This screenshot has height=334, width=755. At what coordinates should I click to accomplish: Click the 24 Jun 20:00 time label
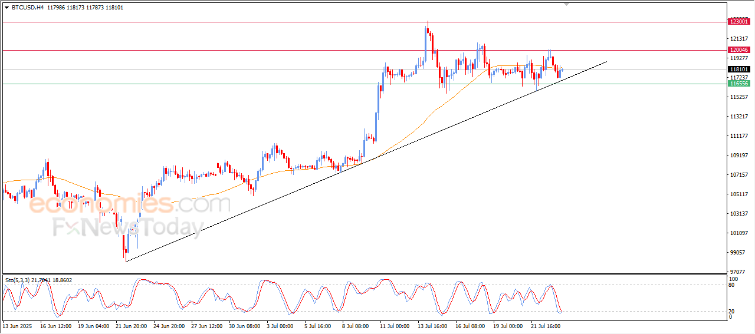169,325
